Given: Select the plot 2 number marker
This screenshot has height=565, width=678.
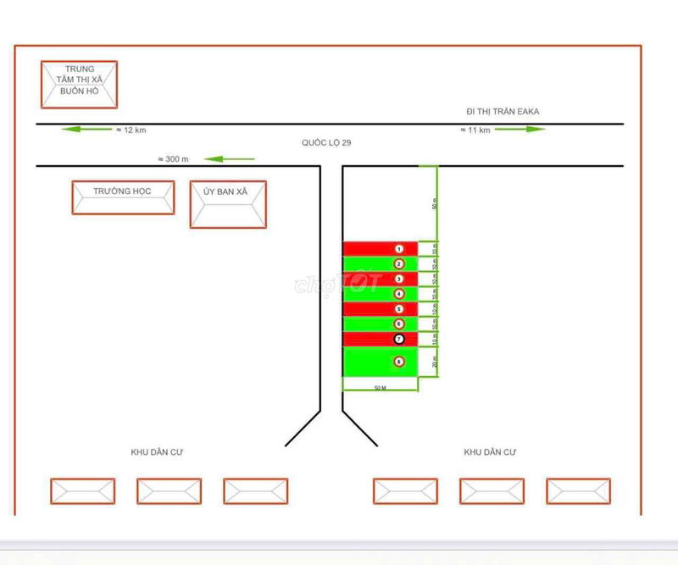Looking at the screenshot, I should coord(399,263).
